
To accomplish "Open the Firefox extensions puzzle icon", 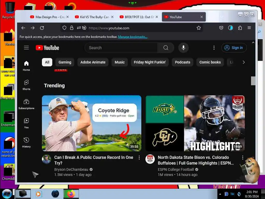I will pyautogui.click(x=240, y=28).
